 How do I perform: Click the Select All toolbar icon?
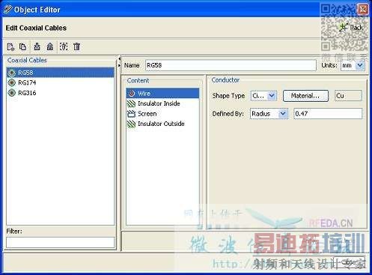tap(64, 46)
